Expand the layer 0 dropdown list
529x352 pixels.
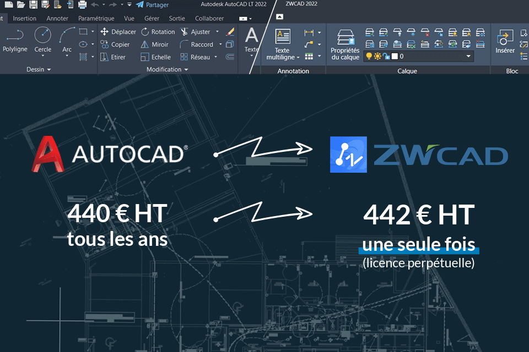pos(468,56)
